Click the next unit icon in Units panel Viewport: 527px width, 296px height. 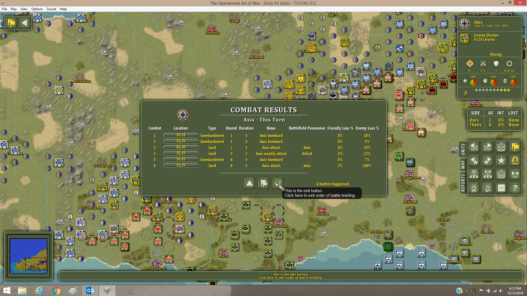pyautogui.click(x=488, y=147)
